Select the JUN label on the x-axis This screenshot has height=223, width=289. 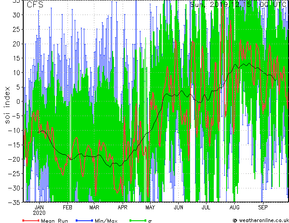tap(179, 207)
